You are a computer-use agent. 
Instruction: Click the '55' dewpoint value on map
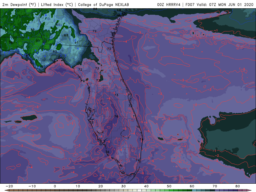point(38,41)
